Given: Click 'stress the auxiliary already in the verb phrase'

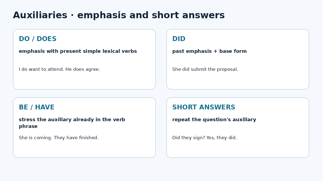Looking at the screenshot, I should [72, 123].
